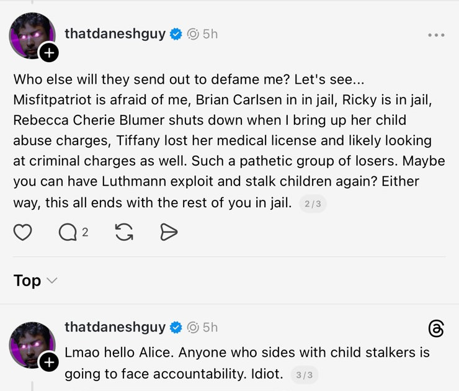Follow user via plus button on top avatar
The width and height of the screenshot is (459, 391).
[x=49, y=53]
